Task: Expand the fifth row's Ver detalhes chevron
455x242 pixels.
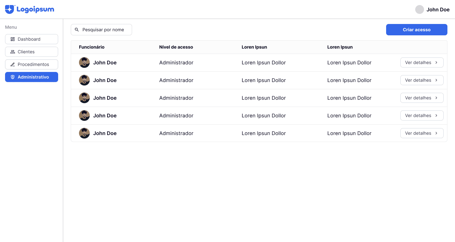Action: pos(436,133)
